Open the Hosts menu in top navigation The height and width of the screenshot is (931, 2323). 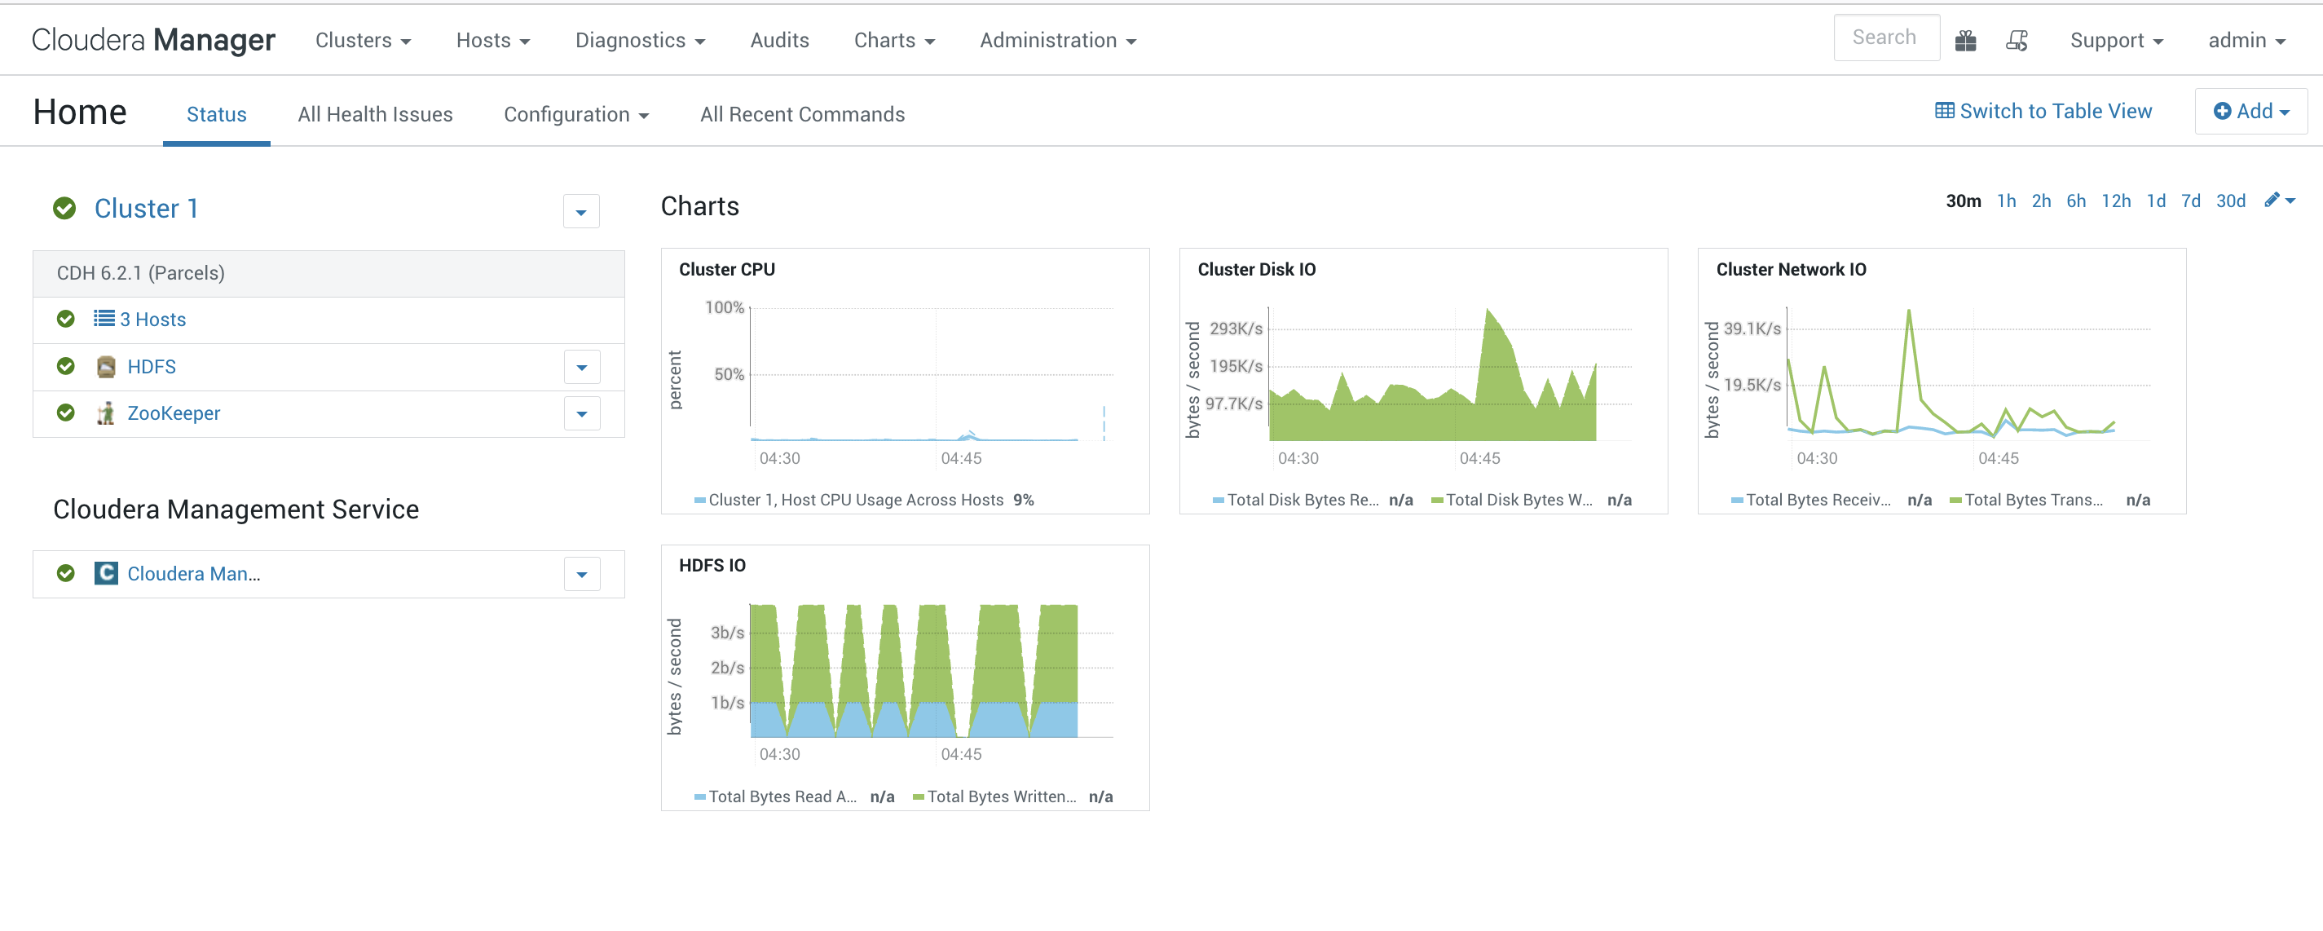tap(492, 41)
